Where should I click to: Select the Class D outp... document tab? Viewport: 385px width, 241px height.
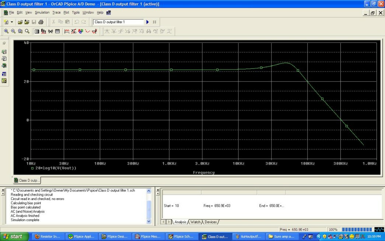coord(27,180)
